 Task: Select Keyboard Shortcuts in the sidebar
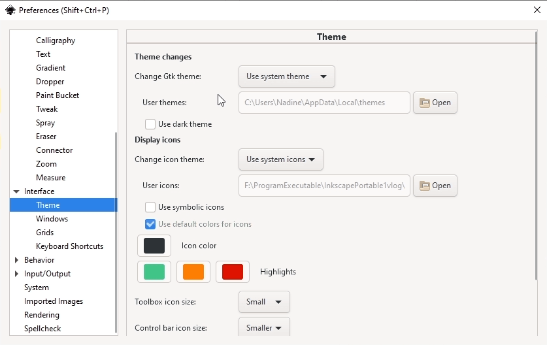coord(69,246)
